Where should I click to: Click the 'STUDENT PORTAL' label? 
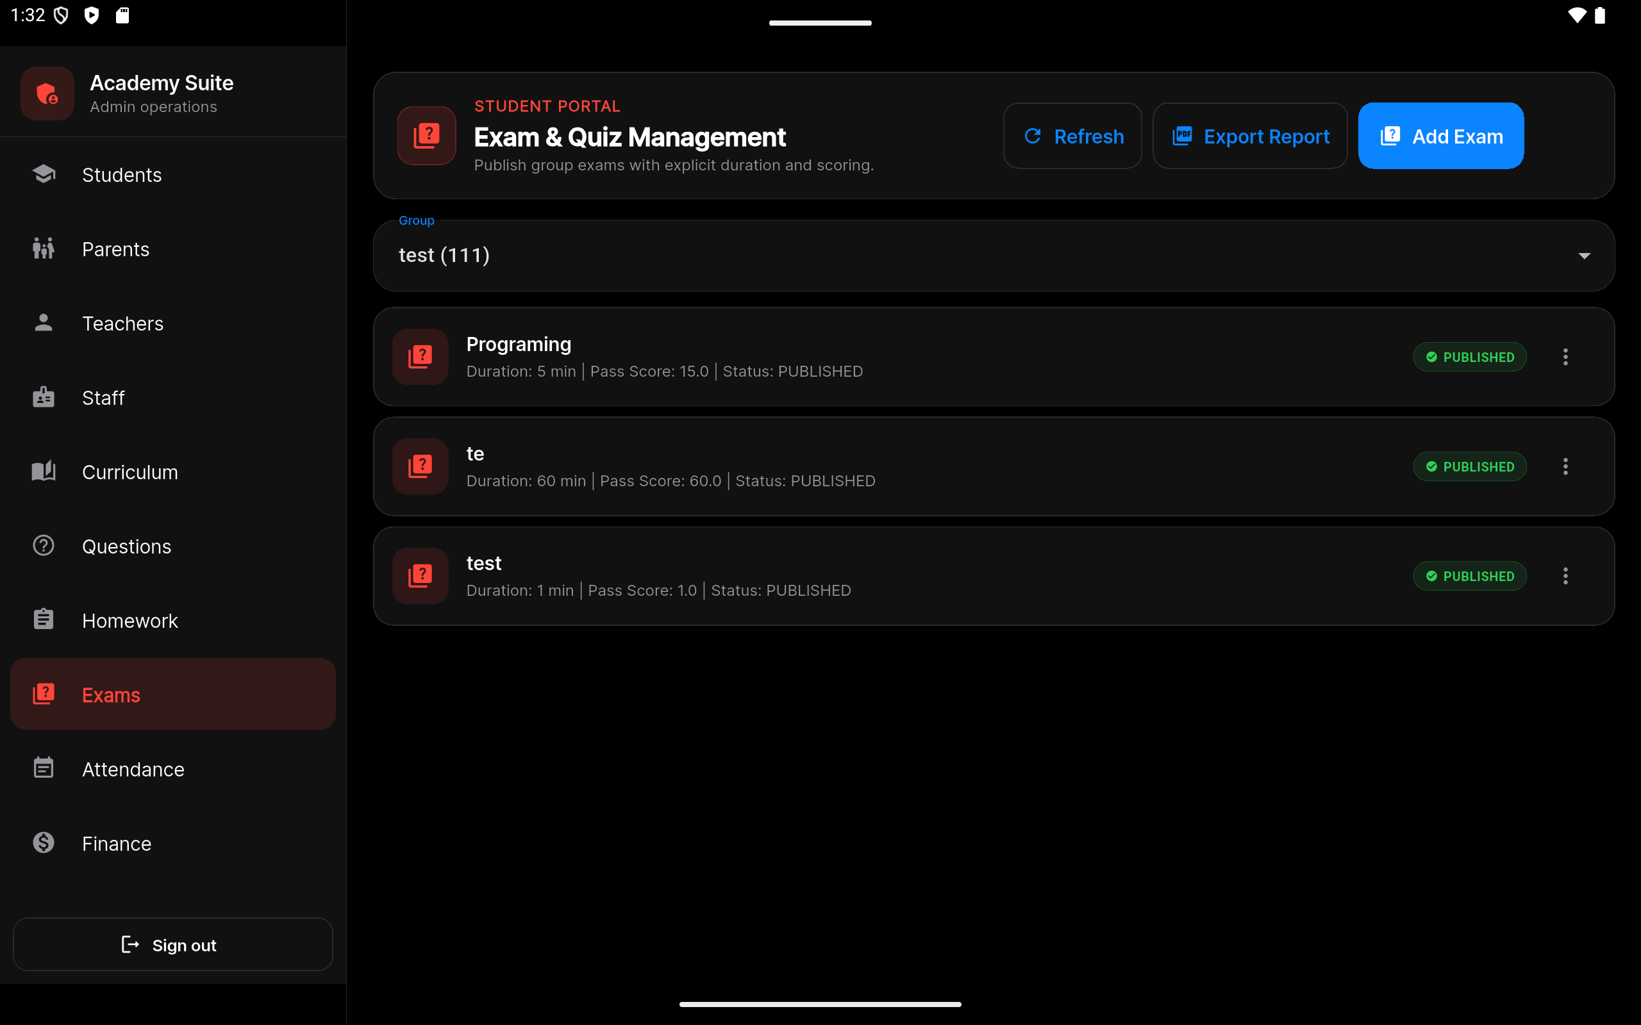click(547, 106)
